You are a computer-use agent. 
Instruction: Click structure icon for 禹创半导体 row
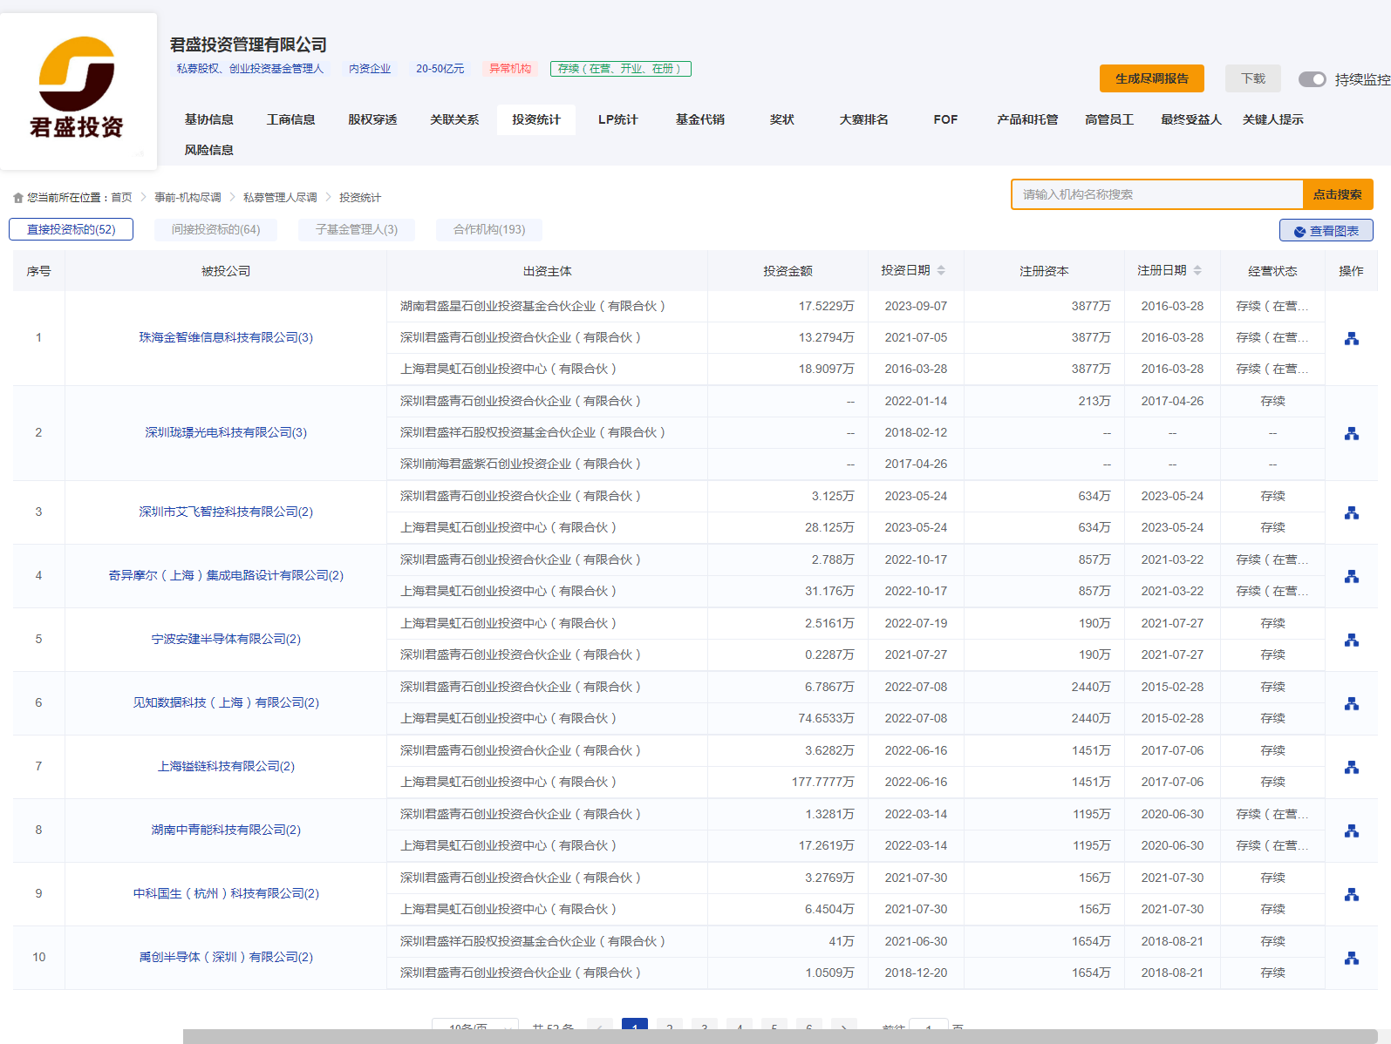coord(1351,958)
